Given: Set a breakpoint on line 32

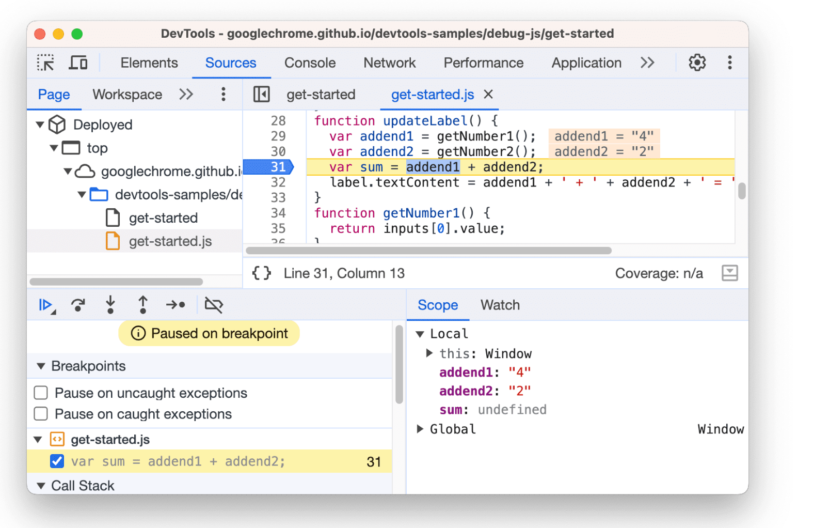Looking at the screenshot, I should pos(278,182).
